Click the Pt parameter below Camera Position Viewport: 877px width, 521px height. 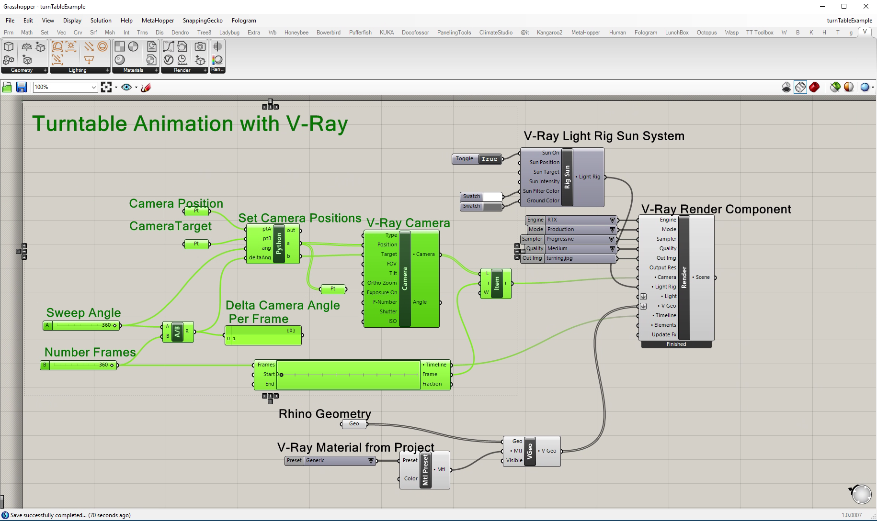[197, 211]
